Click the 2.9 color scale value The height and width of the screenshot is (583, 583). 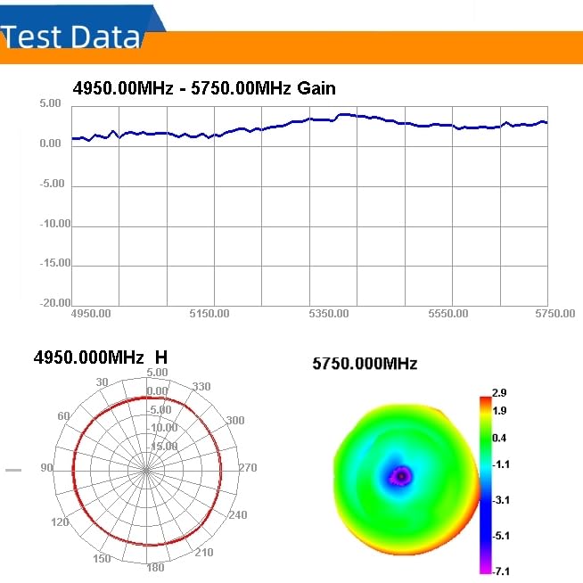point(499,392)
